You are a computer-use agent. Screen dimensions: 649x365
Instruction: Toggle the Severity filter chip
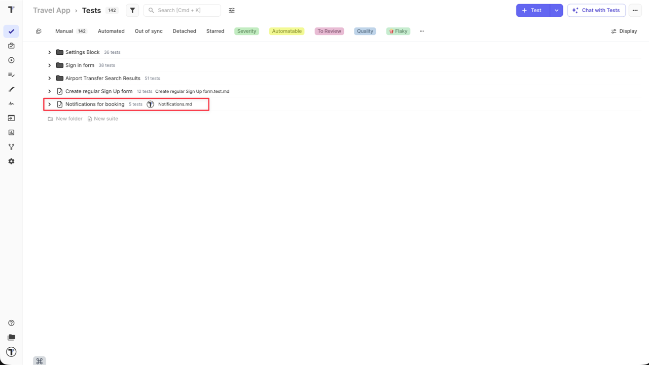point(246,31)
